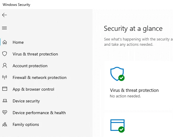Click the Home house icon

[x=5, y=42]
